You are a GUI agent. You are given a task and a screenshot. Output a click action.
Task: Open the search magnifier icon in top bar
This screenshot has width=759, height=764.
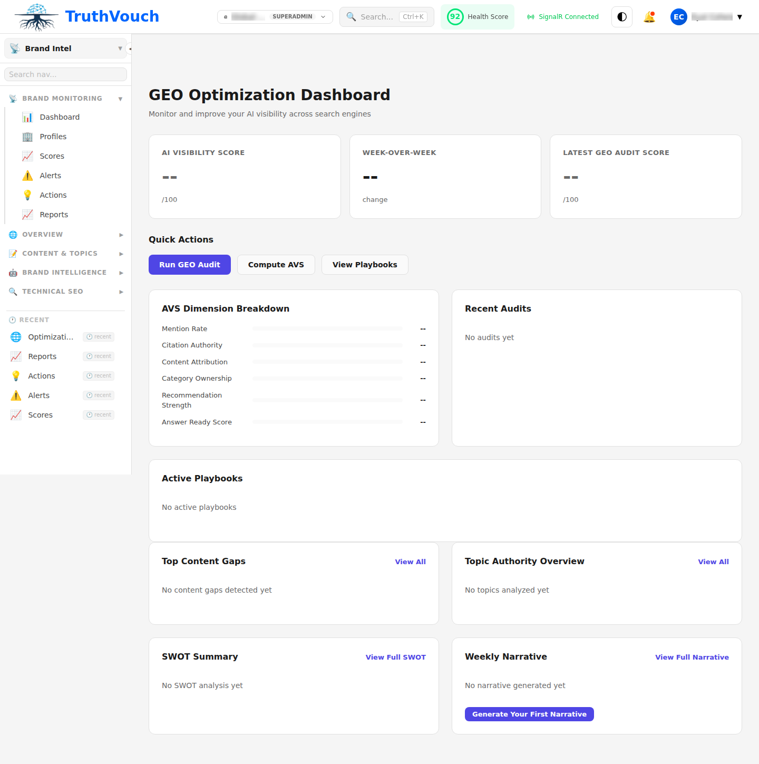(x=351, y=16)
